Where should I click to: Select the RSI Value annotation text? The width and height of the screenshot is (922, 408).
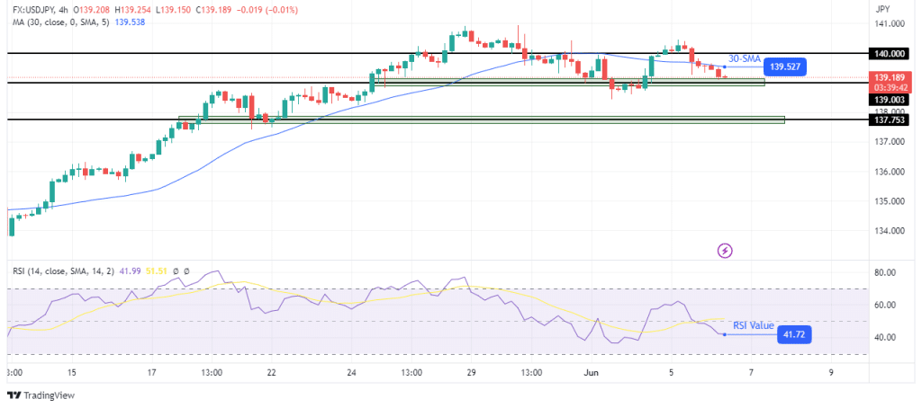click(x=753, y=326)
